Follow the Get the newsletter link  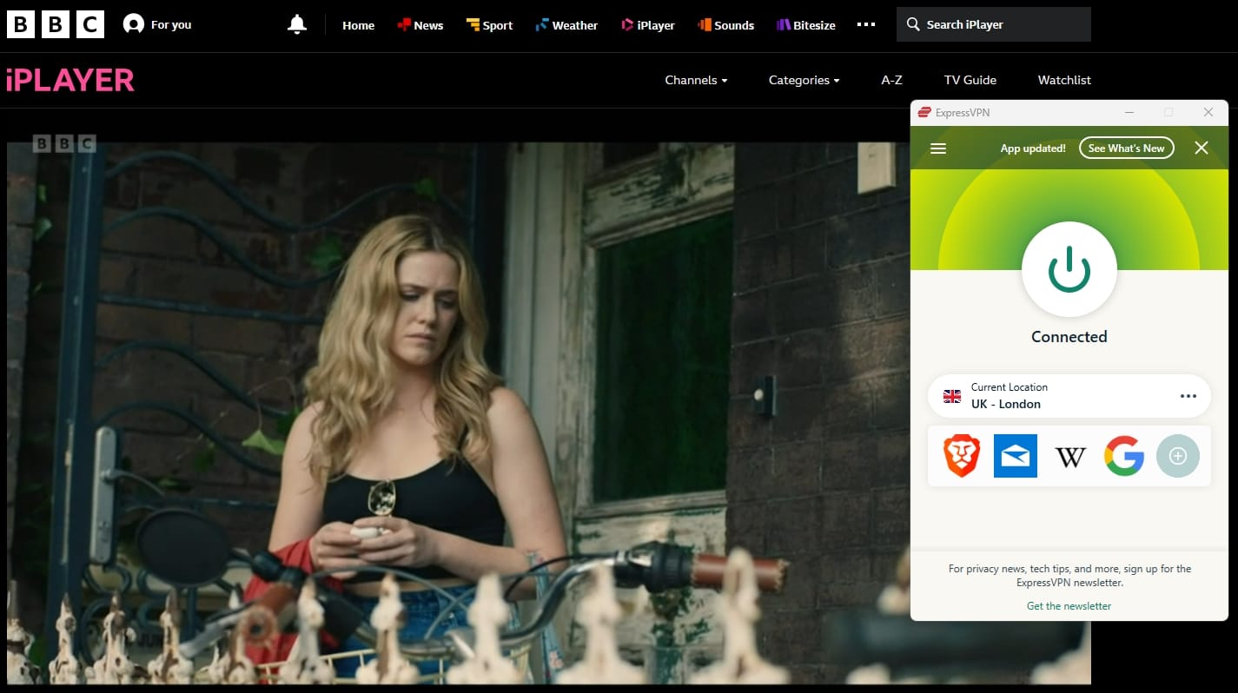click(1069, 606)
